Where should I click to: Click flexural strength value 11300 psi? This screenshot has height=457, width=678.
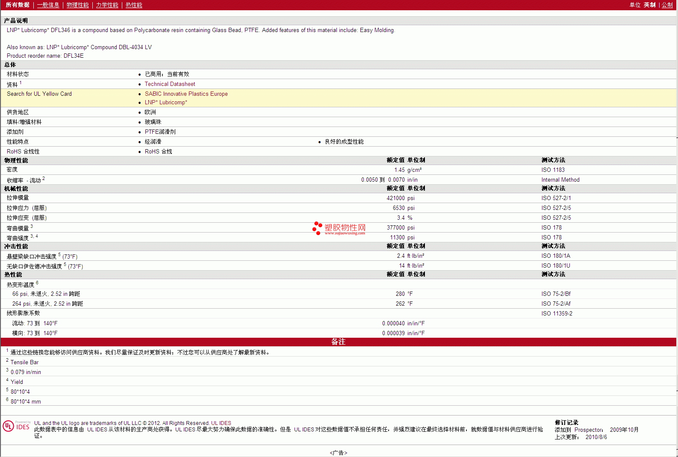tap(402, 238)
